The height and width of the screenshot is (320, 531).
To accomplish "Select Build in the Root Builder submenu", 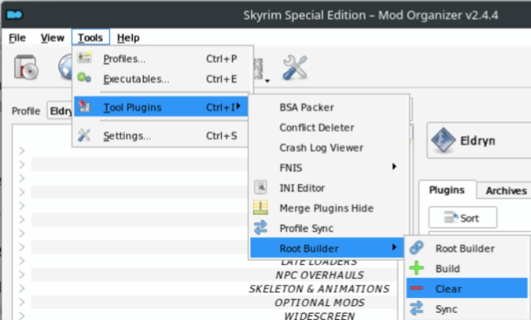I will [x=467, y=269].
